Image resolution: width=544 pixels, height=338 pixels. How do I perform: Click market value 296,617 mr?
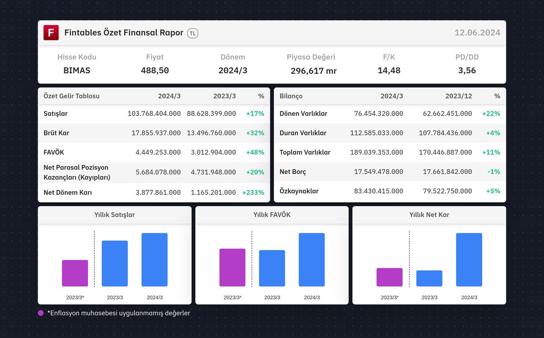pos(314,71)
